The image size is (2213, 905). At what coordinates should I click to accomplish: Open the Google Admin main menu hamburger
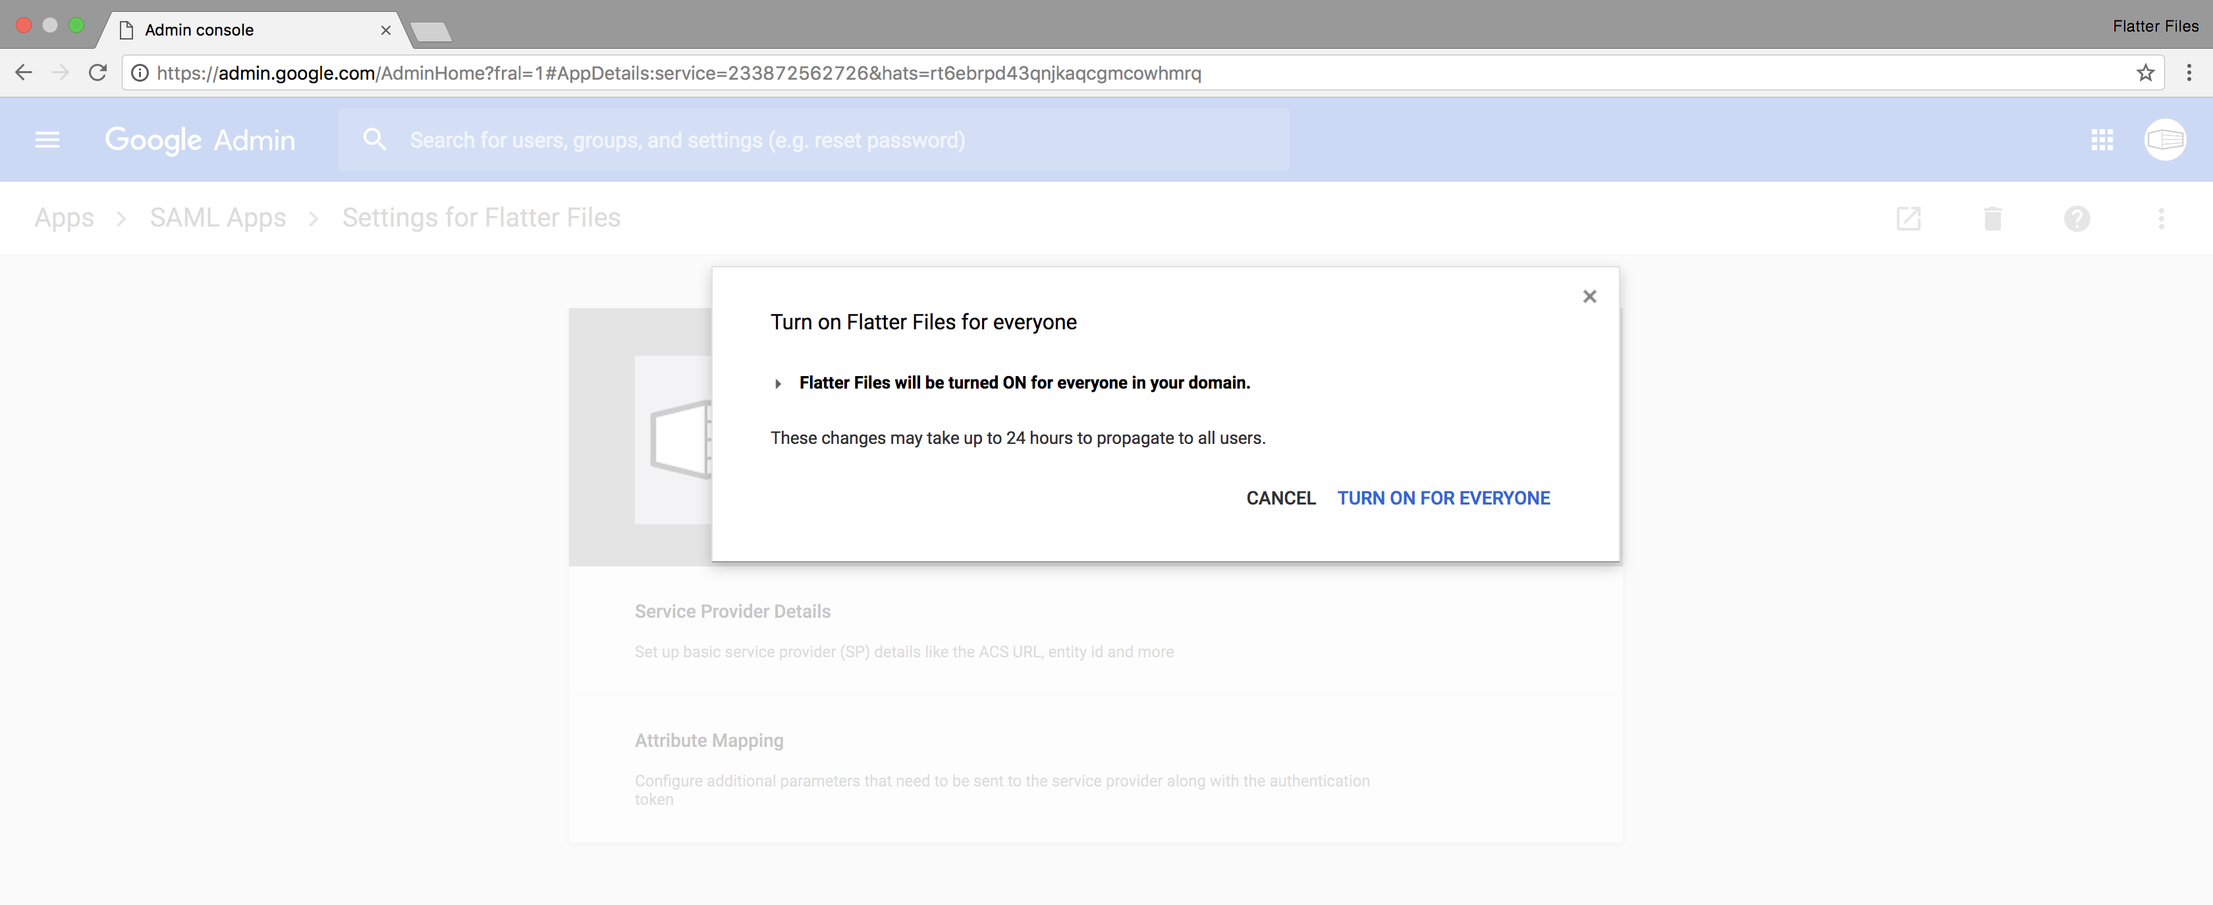pos(47,139)
